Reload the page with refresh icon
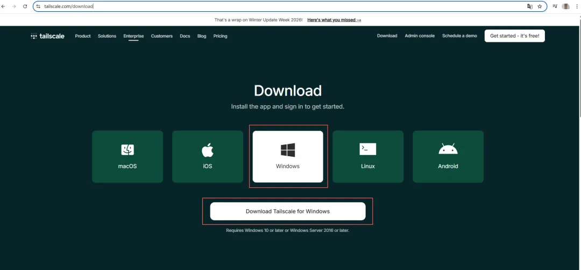Screen dimensions: 581x270 pos(25,6)
